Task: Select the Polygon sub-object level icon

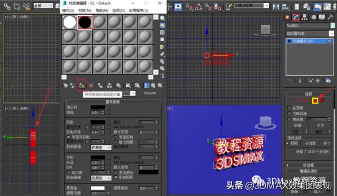Action: 315,100
